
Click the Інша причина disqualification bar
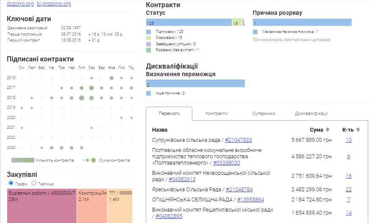[195, 84]
